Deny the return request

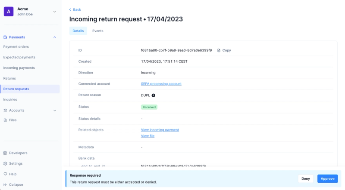tap(306, 179)
